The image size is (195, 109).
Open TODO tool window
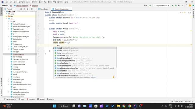pos(22,99)
